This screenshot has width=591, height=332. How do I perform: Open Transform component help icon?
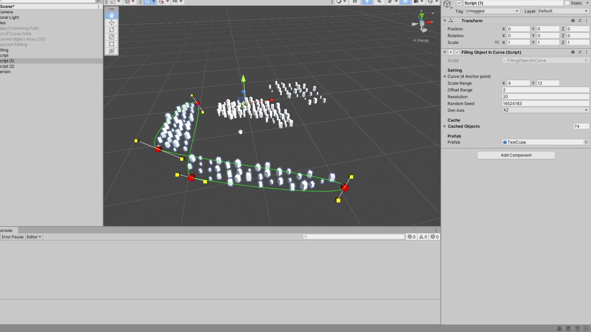tap(573, 21)
